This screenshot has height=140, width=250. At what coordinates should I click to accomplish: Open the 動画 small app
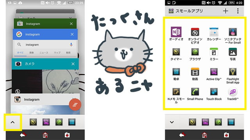click(195, 72)
